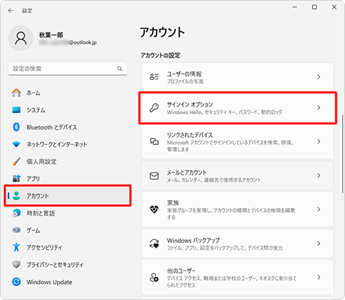Click the 他のユーザー title text

181,270
